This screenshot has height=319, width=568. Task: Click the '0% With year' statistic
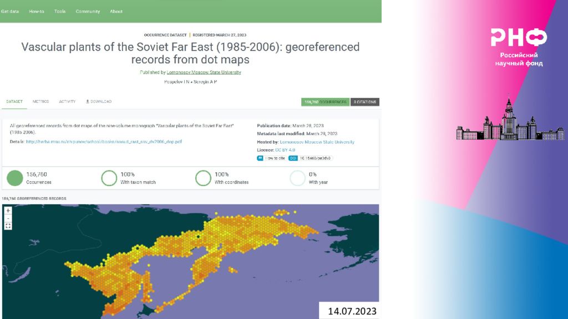[309, 178]
